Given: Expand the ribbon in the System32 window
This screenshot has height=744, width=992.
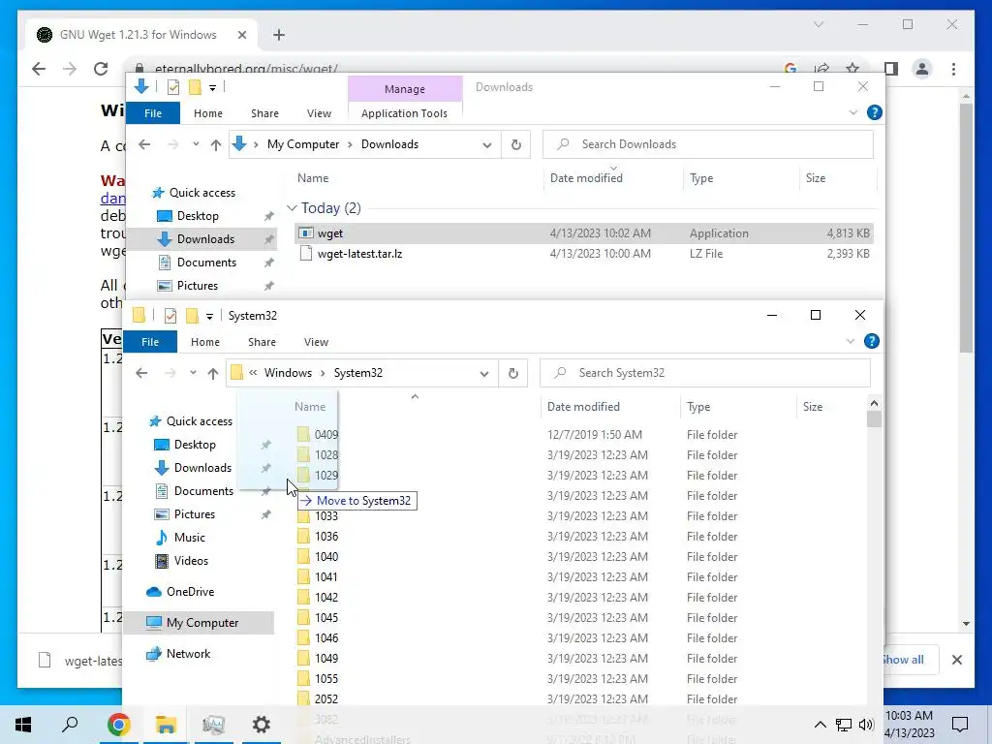Looking at the screenshot, I should pos(850,341).
